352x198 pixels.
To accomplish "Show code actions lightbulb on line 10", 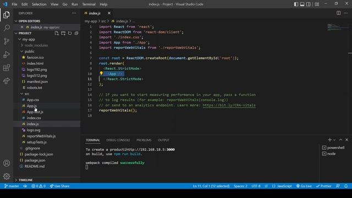I will (101, 73).
